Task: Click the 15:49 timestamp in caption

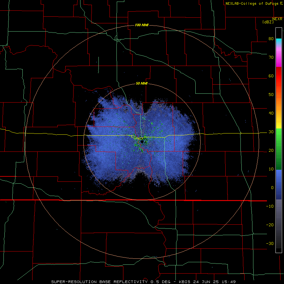Action: coord(229,282)
